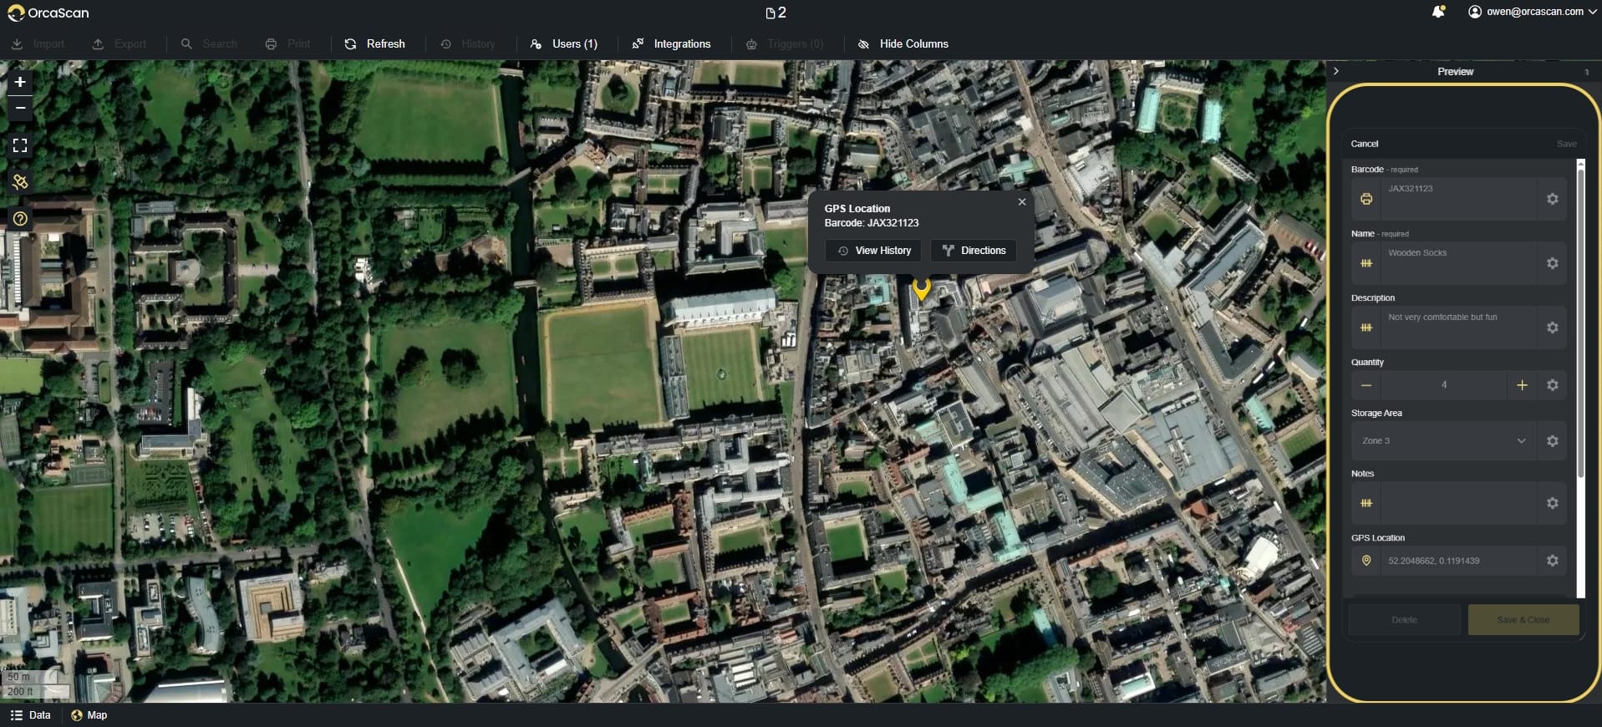
Task: Decrease Quantity with minus button
Action: click(1366, 385)
